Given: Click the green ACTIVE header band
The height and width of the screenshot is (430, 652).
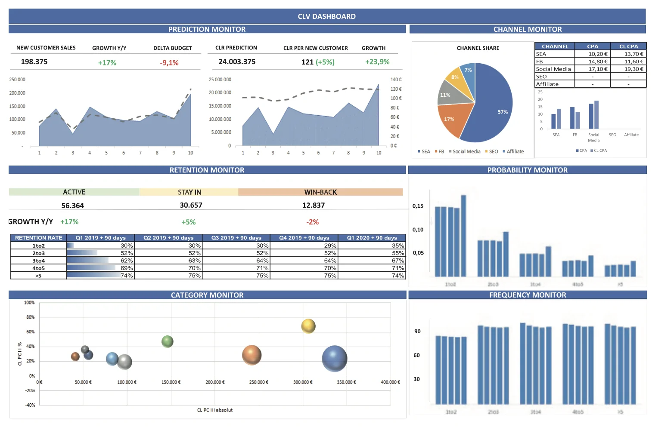Looking at the screenshot, I should click(74, 192).
